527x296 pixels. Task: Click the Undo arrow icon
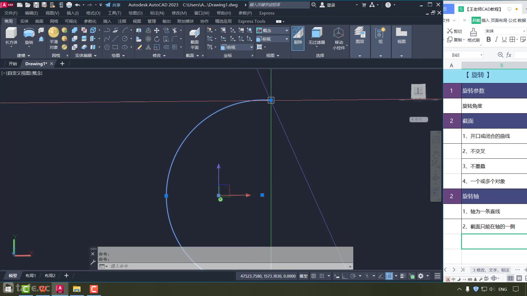coord(77,5)
